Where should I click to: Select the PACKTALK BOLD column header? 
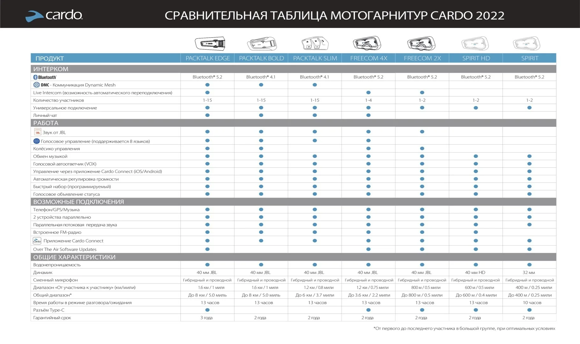point(261,58)
